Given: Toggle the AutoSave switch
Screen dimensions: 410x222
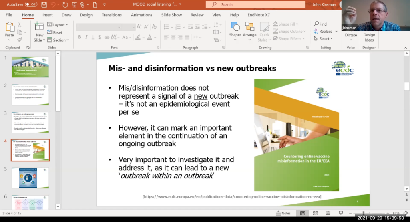Looking at the screenshot, I should coord(31,4).
